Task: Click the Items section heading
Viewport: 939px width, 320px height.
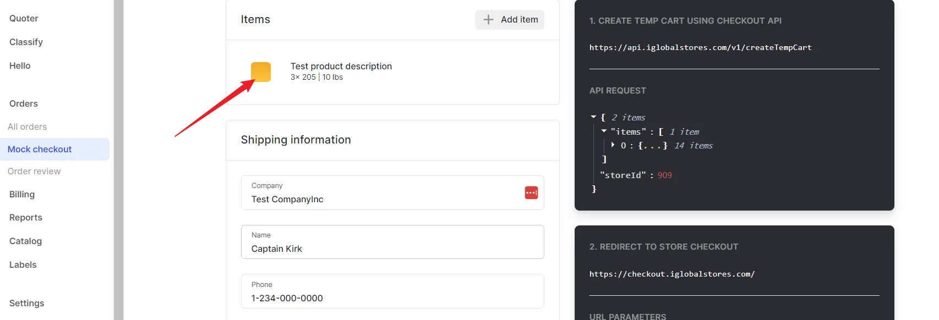Action: click(x=255, y=19)
